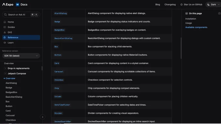Click the On this page icon

tap(187, 14)
